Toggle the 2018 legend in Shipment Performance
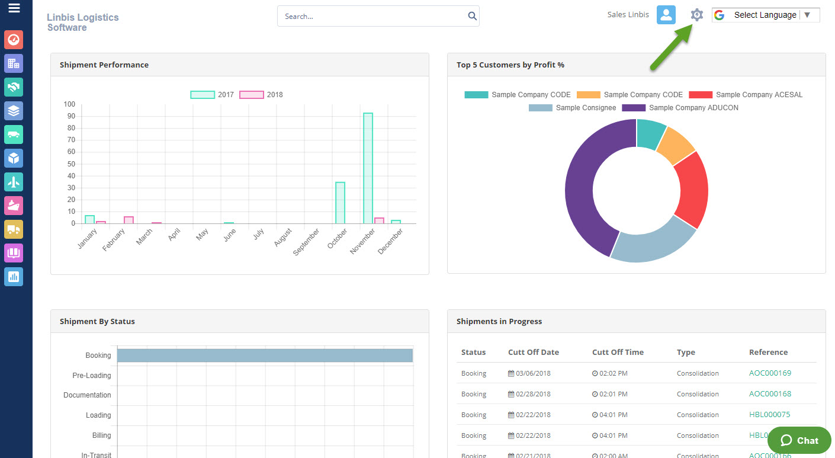 tap(259, 94)
